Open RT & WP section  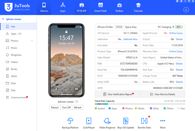pos(82,8)
